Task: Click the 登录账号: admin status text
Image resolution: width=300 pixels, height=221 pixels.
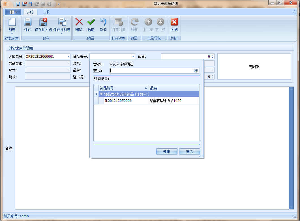Action: [16, 216]
